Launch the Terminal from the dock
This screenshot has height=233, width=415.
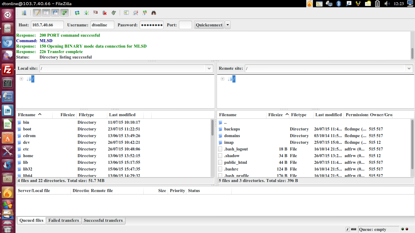(8, 83)
